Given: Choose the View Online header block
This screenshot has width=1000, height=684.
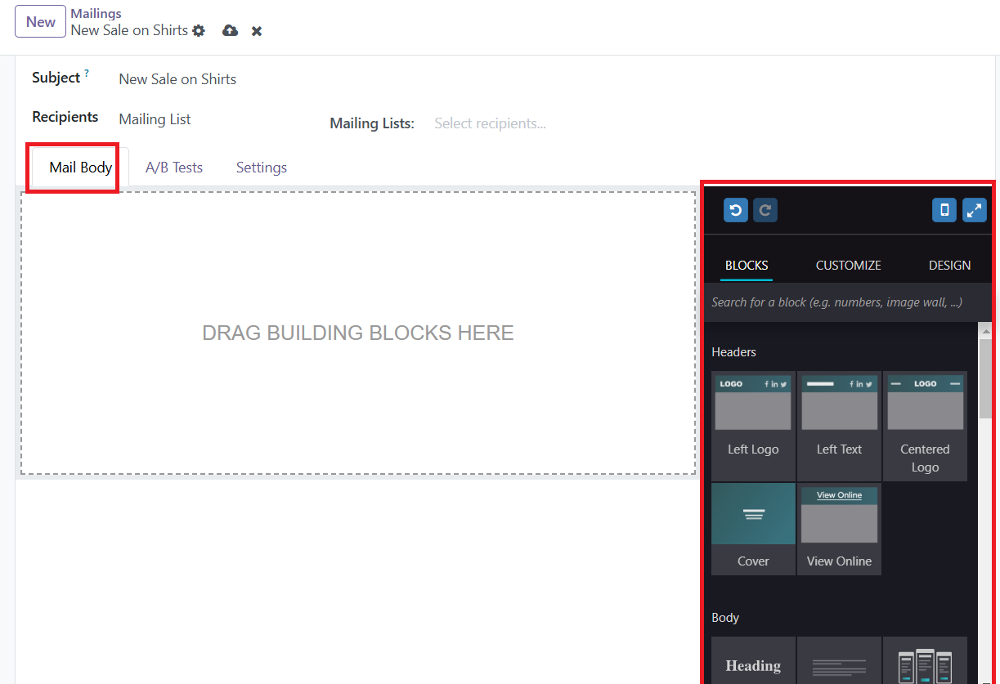Looking at the screenshot, I should point(839,529).
